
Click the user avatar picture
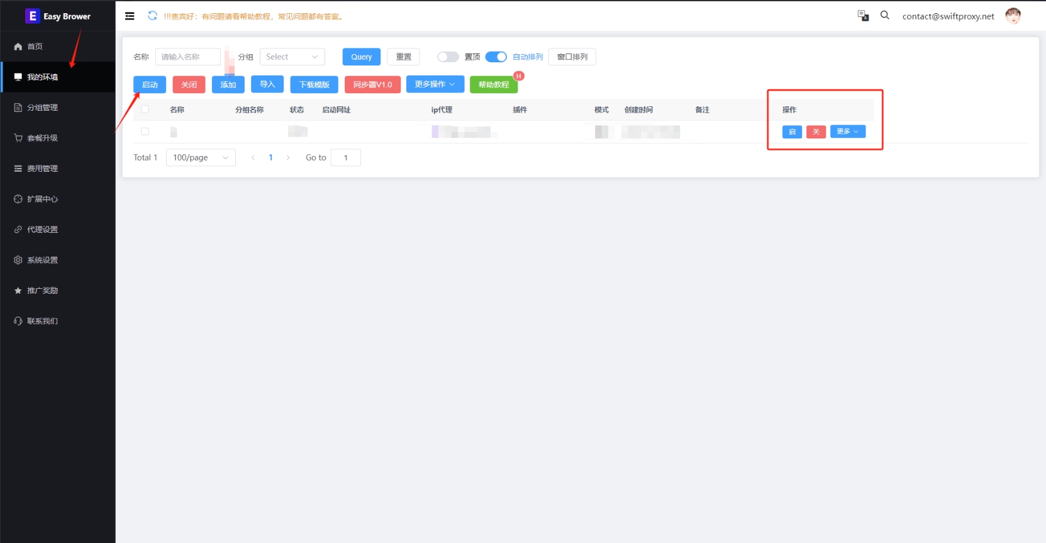click(1013, 16)
